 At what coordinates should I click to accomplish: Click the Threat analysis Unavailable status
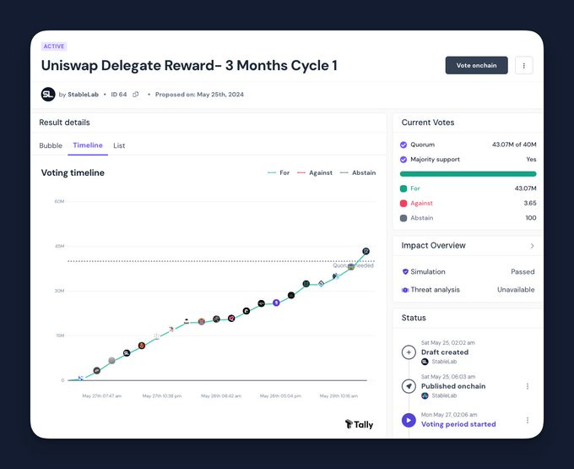click(516, 290)
